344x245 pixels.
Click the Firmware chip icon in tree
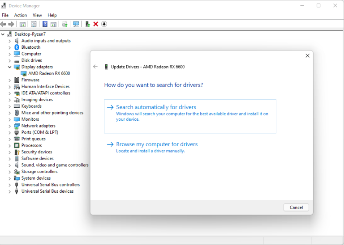[17, 80]
